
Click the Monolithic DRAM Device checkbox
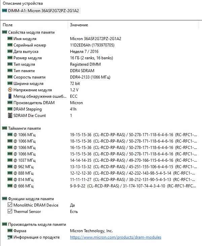(x=10, y=205)
